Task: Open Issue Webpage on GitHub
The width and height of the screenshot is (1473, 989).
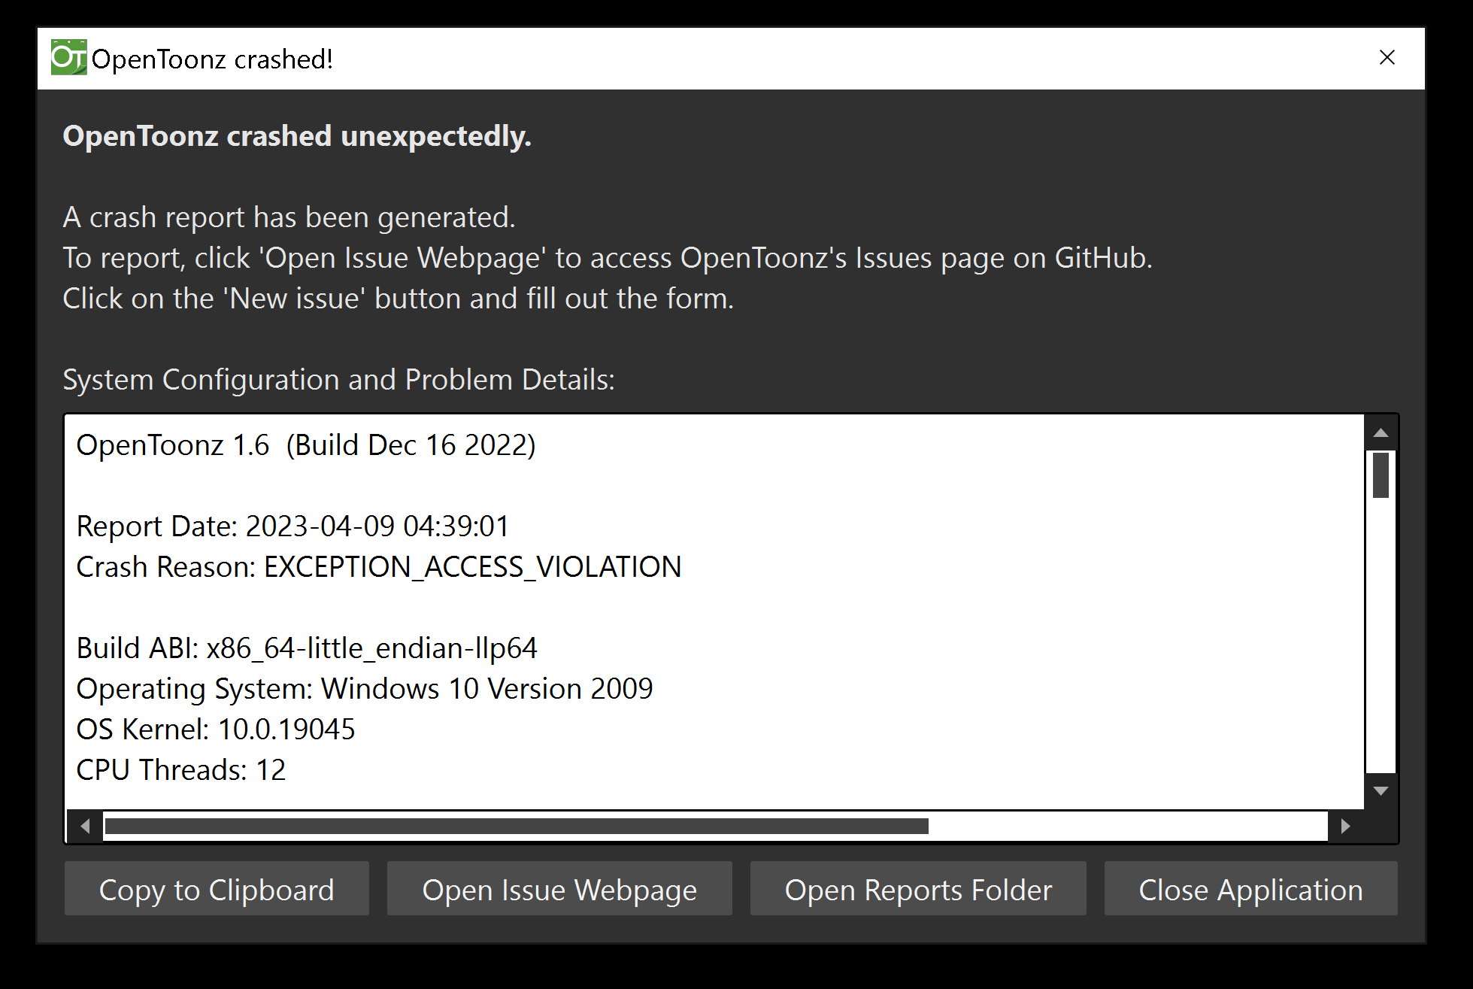Action: point(559,889)
